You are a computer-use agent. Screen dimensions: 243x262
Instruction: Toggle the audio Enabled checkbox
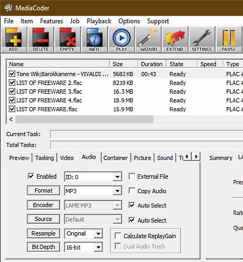31,176
